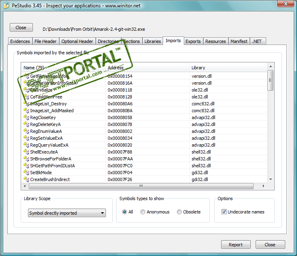The height and width of the screenshot is (256, 297).
Task: Click the Report button
Action: click(x=236, y=245)
